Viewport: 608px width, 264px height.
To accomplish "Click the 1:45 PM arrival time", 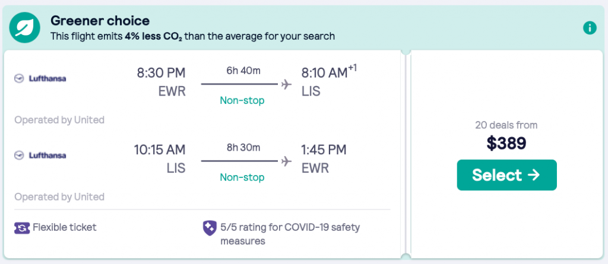I will (x=324, y=150).
